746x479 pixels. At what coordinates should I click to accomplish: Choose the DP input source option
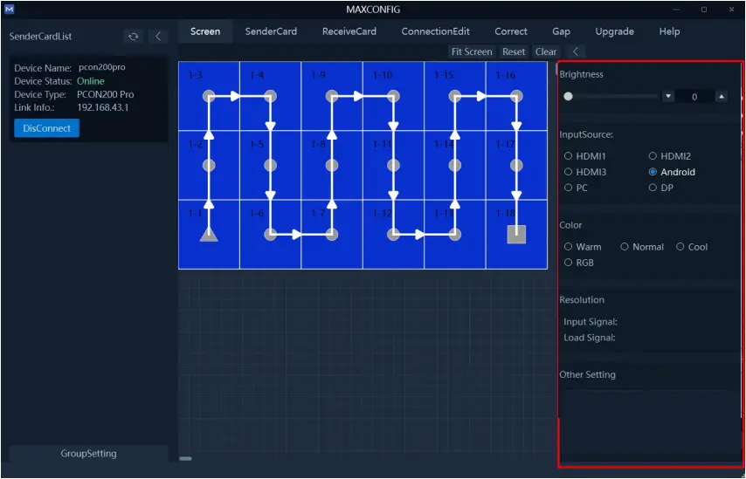(653, 188)
